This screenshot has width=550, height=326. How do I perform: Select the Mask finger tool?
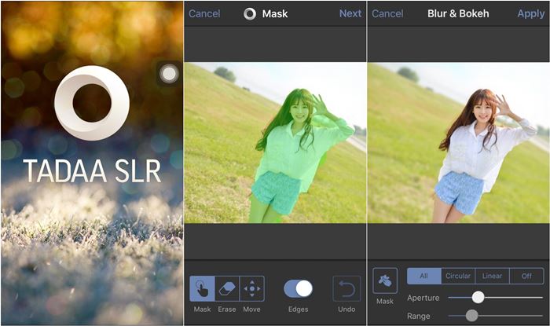(202, 288)
